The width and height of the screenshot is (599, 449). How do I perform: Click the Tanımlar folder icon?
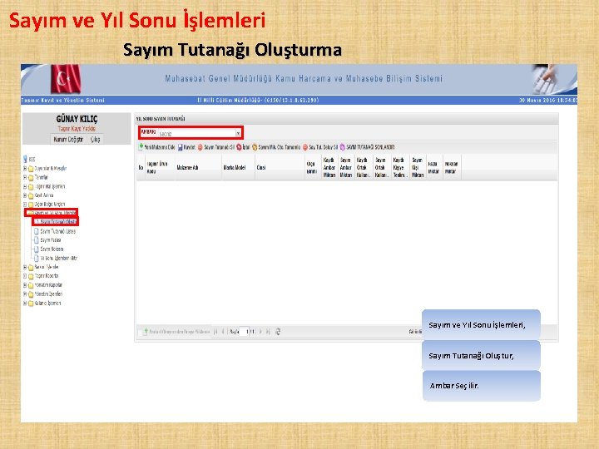tap(31, 178)
